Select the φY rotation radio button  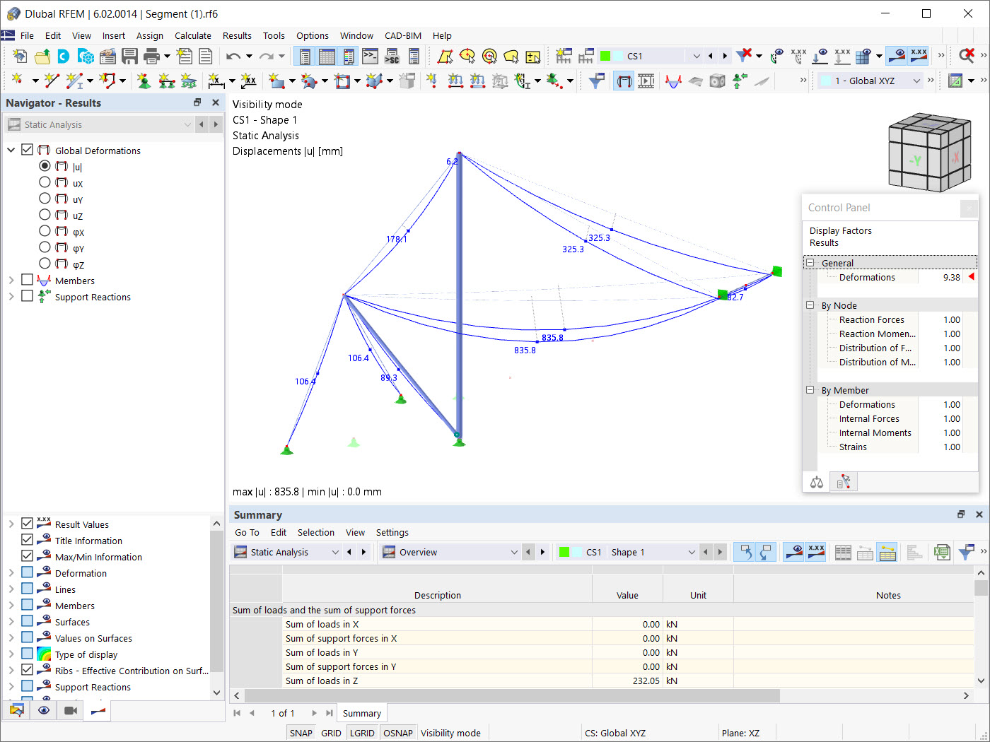[x=45, y=247]
